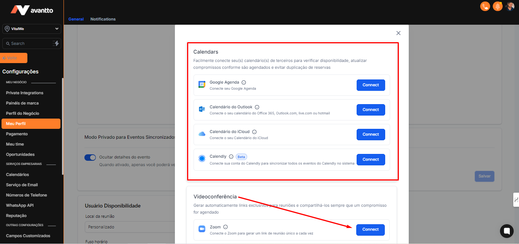The image size is (519, 244).
Task: Switch to the Notifications tab
Action: pyautogui.click(x=103, y=19)
